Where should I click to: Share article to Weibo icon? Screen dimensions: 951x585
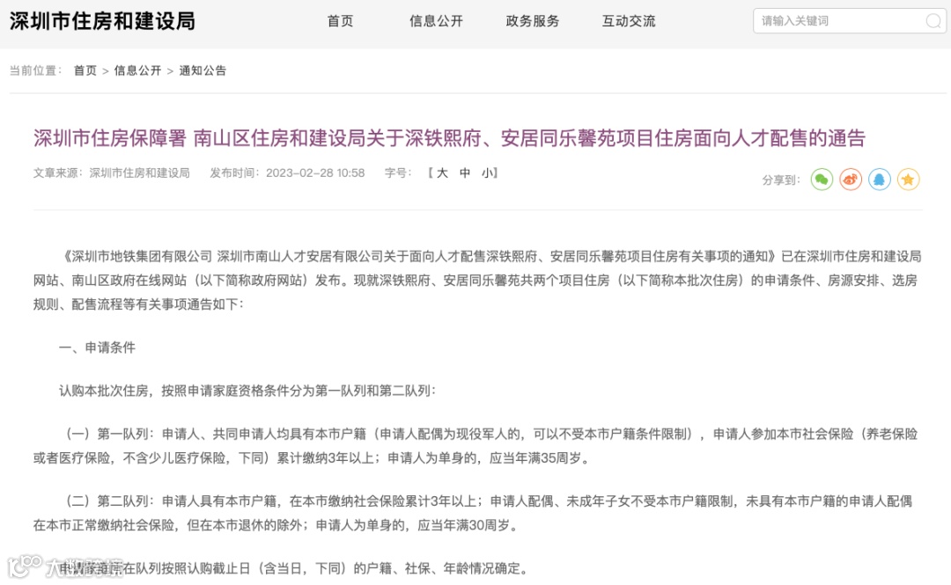coord(851,179)
